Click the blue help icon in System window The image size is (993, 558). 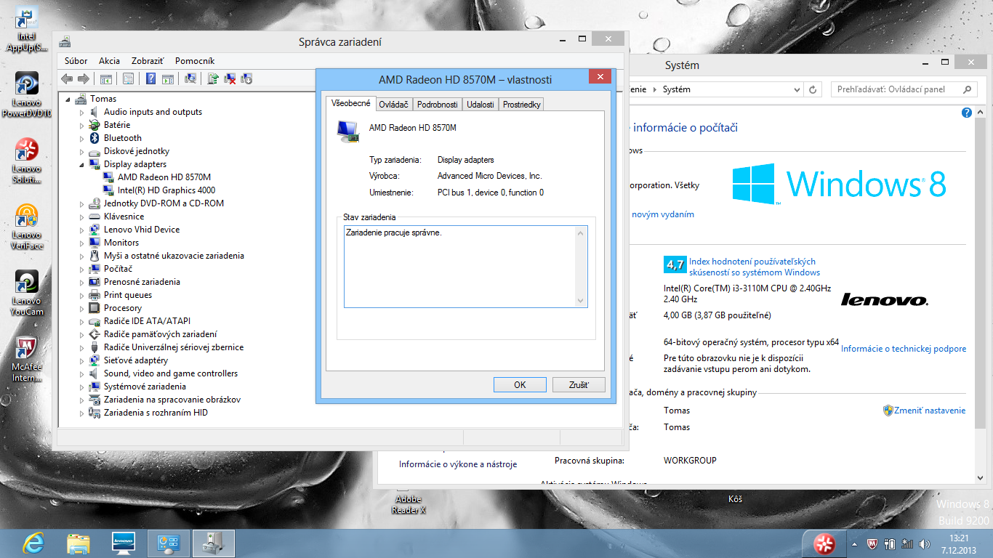coord(967,113)
